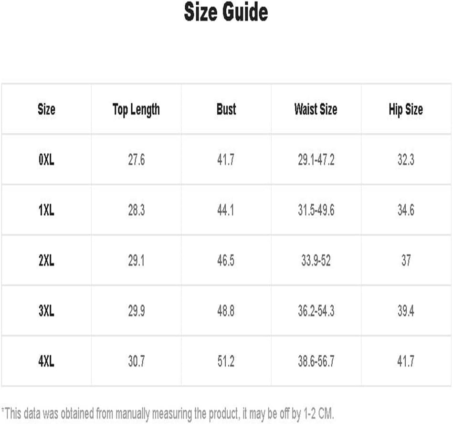Screen dimensions: 453x424
Task: Select the Hip Size column header
Action: coord(406,110)
